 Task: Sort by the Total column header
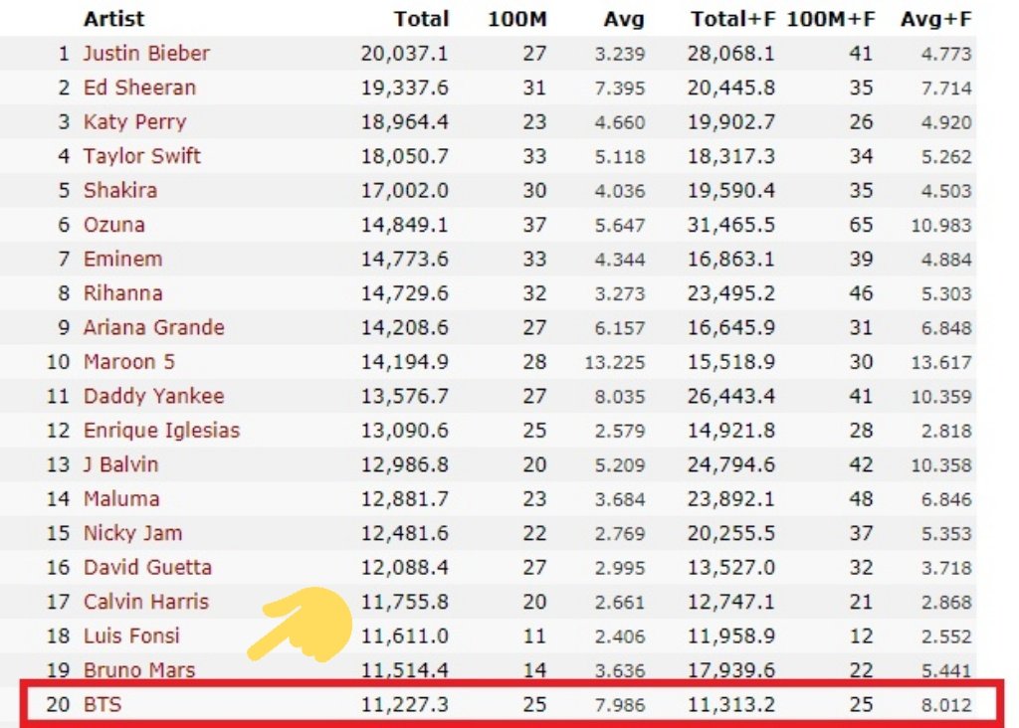tap(421, 19)
